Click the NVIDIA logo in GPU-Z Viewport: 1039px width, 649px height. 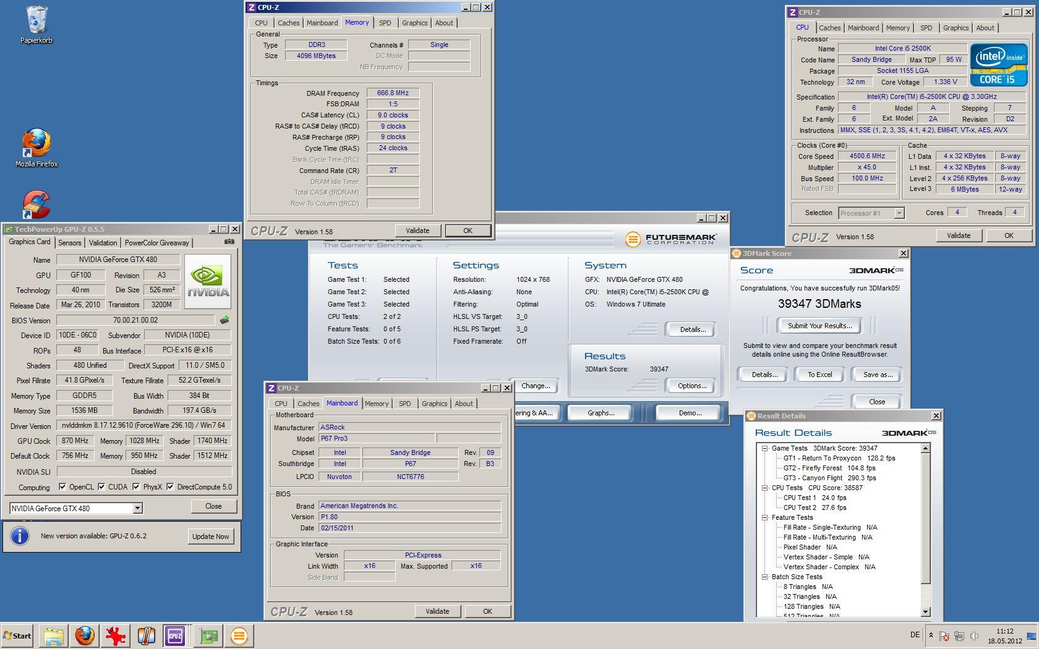(208, 281)
